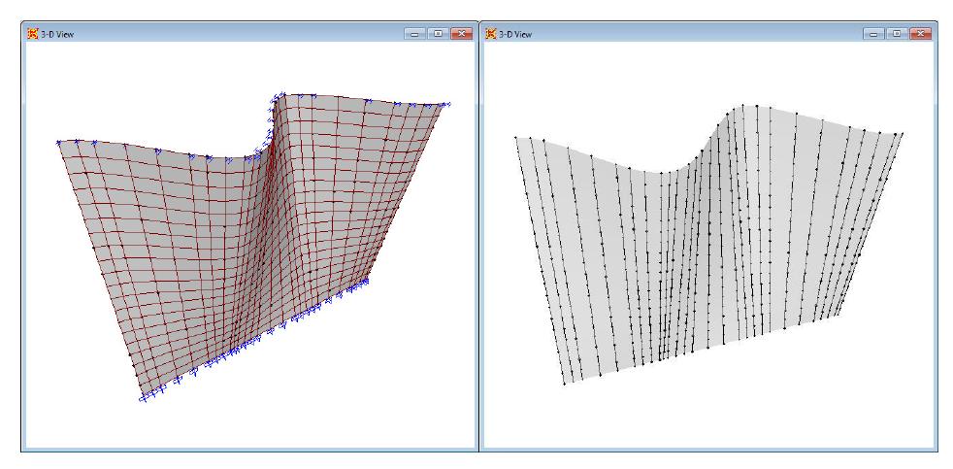
Task: Close the left 3-D View window
Action: pyautogui.click(x=461, y=34)
